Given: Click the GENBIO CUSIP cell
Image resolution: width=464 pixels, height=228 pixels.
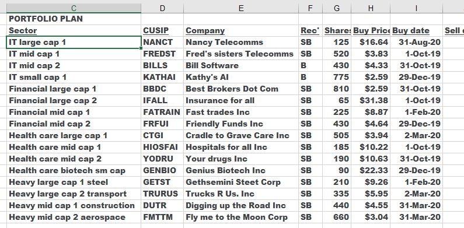Looking at the screenshot, I should click(162, 170).
